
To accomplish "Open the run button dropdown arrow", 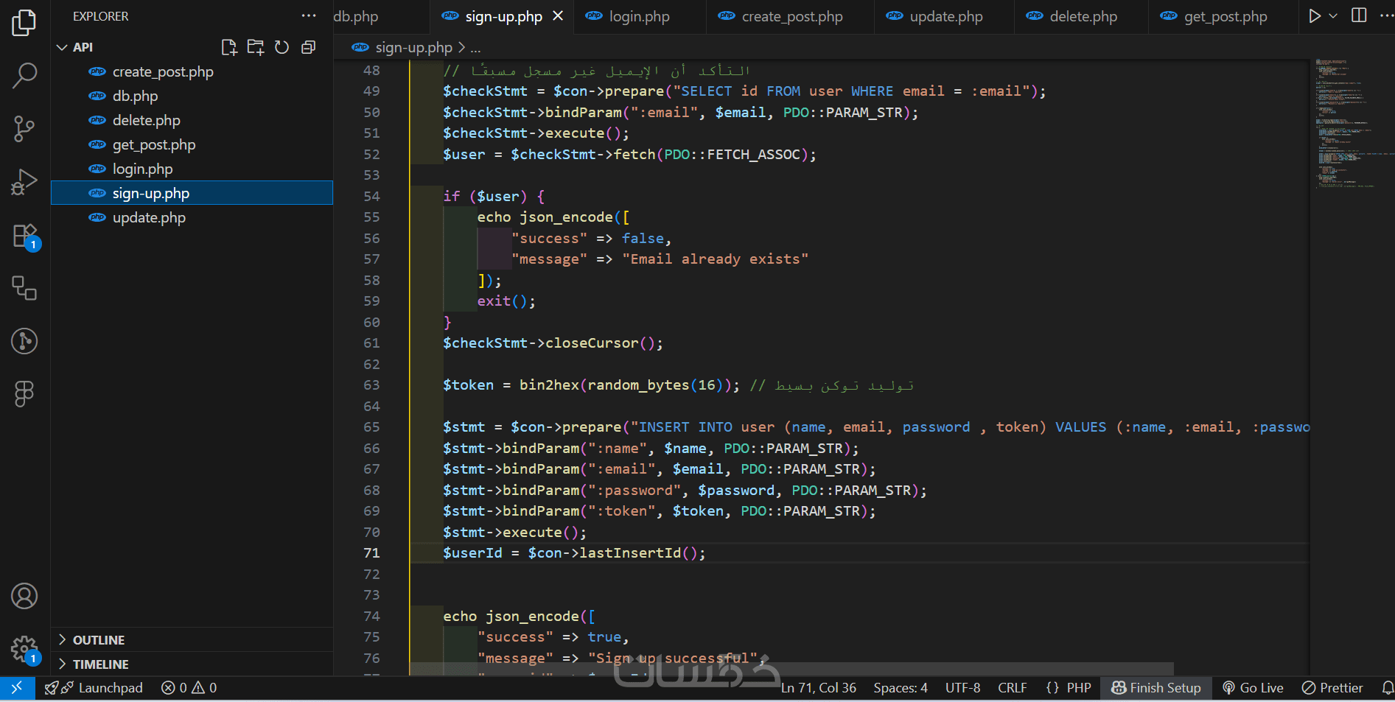I will (1333, 15).
